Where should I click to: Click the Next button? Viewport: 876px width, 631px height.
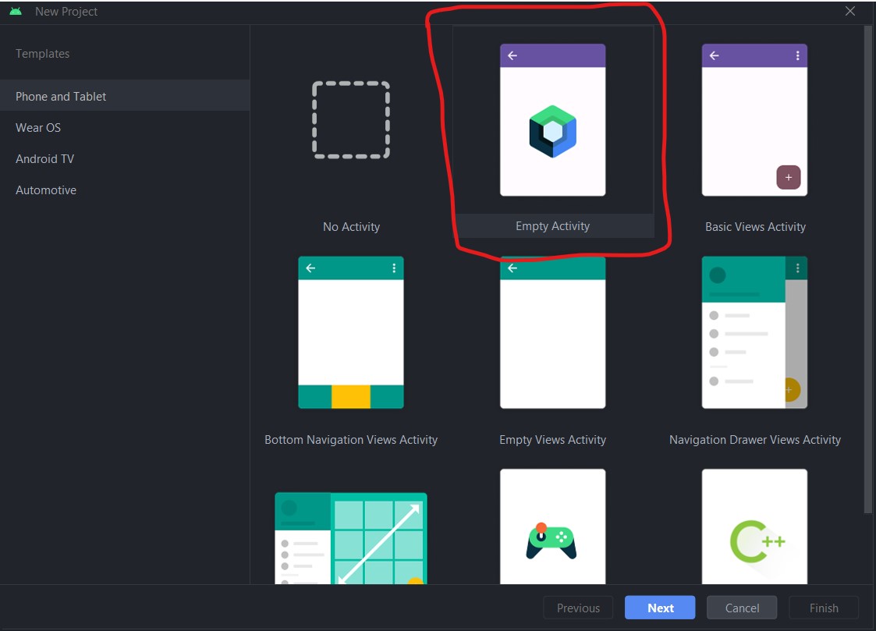tap(660, 608)
